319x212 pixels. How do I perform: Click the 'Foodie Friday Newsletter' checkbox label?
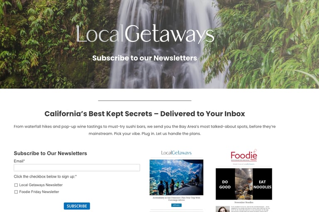(x=39, y=192)
